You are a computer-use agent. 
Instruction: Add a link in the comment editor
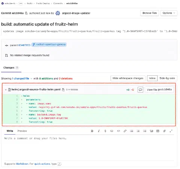pyautogui.click(x=125, y=131)
